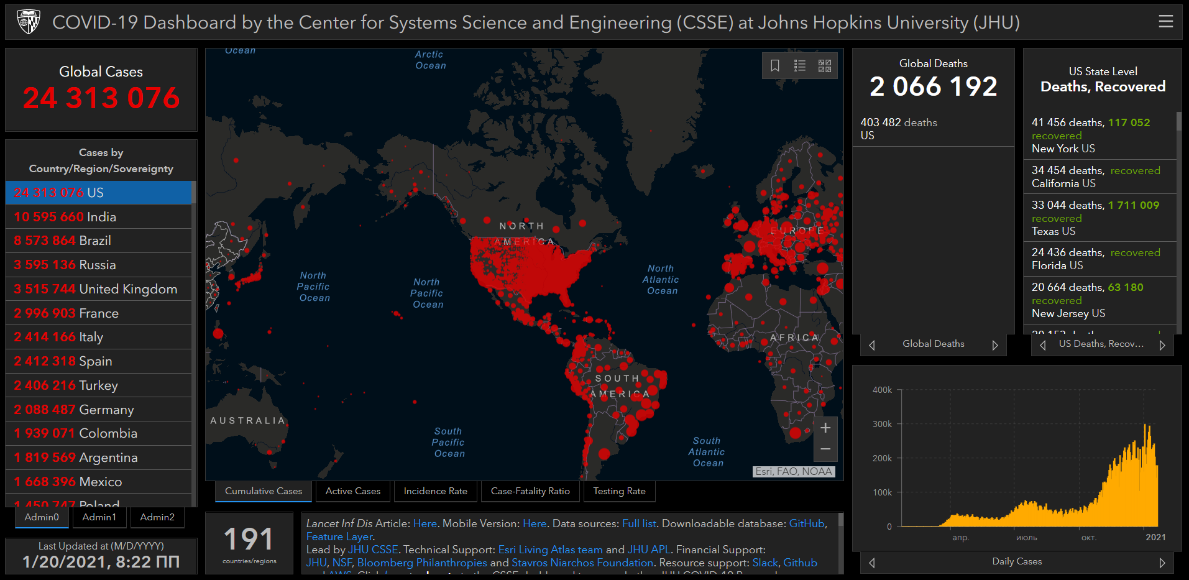This screenshot has width=1189, height=580.
Task: Select Argentina in country list
Action: pyautogui.click(x=99, y=458)
